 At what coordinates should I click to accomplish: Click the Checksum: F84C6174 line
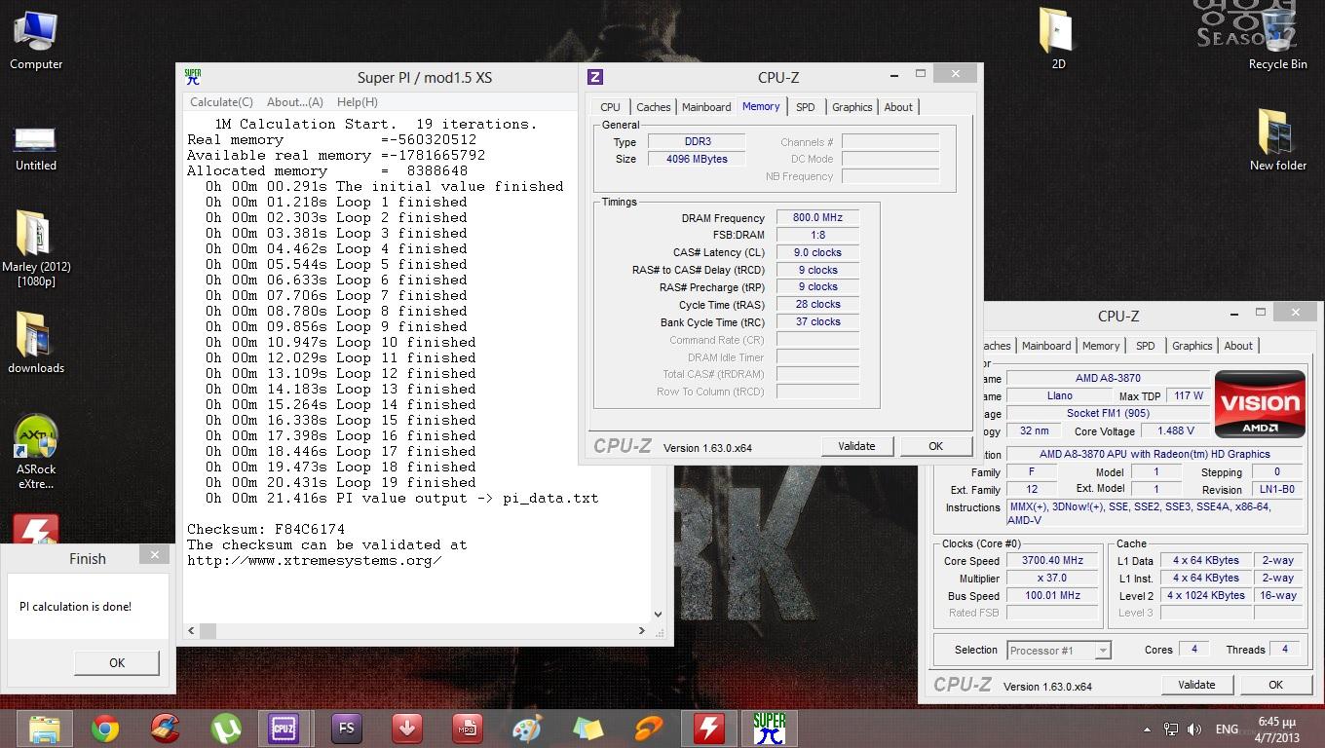point(266,529)
